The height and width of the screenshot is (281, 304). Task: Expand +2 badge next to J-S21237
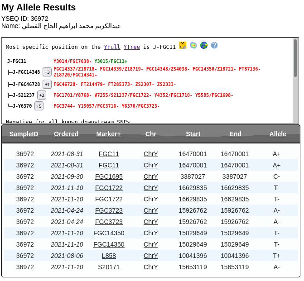coord(42,96)
